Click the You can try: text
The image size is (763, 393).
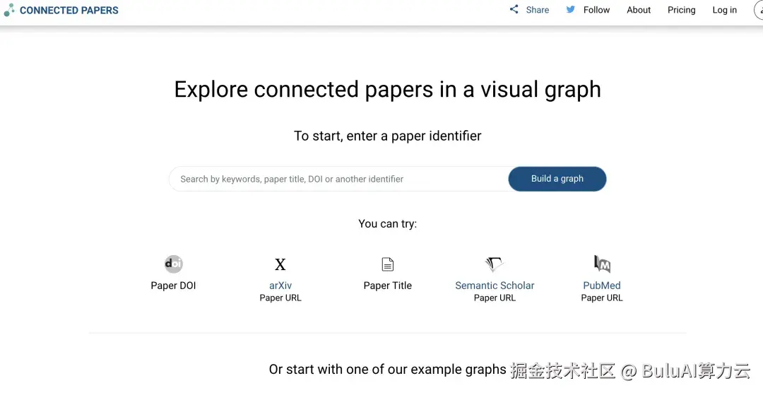pyautogui.click(x=388, y=223)
